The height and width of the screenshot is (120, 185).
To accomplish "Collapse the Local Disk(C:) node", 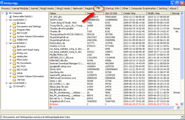I will coord(7,20).
